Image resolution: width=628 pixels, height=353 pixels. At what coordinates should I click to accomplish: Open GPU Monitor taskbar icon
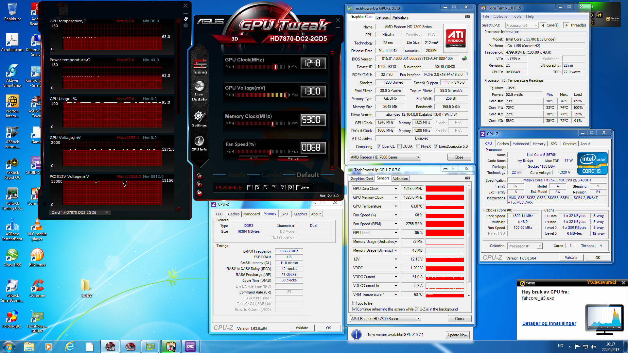point(130,346)
